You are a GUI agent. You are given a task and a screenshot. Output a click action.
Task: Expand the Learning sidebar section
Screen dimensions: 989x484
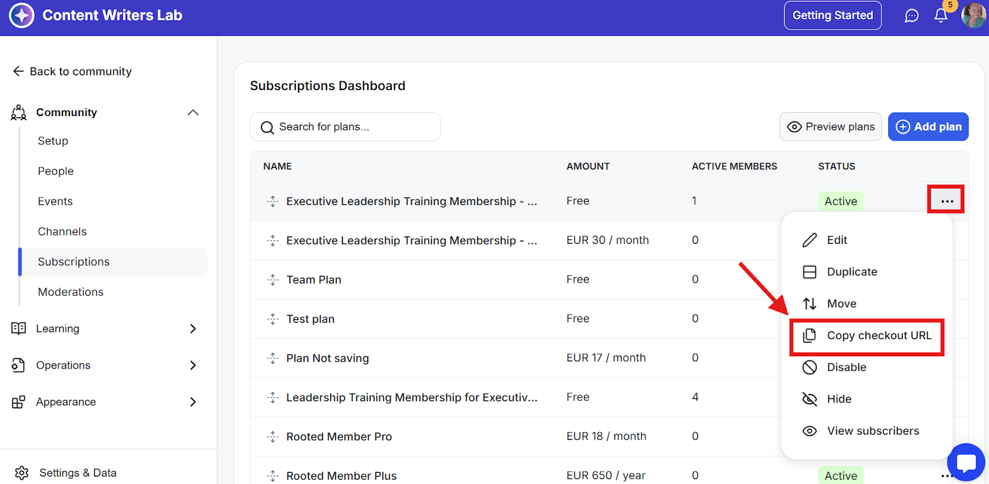point(193,328)
